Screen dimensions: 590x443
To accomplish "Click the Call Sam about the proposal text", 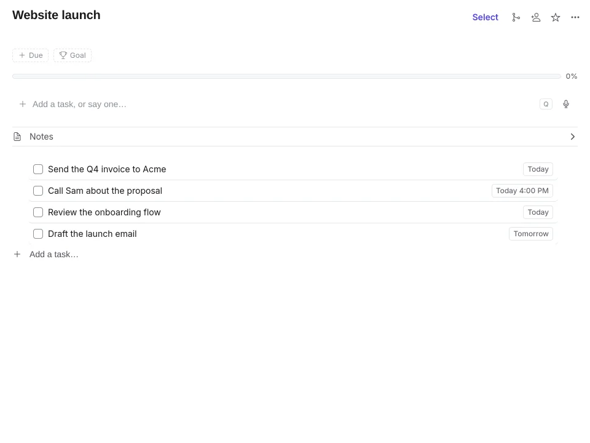I will 105,191.
